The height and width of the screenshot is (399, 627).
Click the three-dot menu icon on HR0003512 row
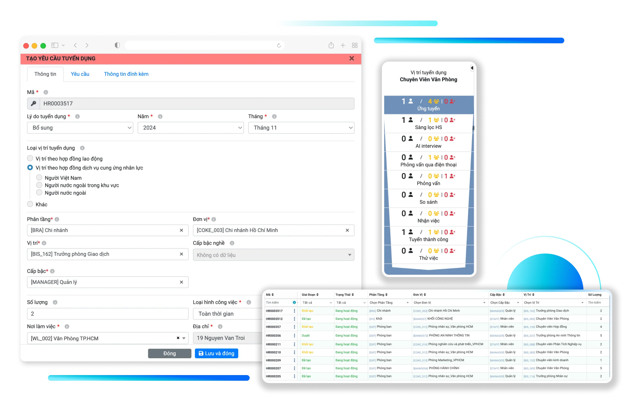(294, 319)
